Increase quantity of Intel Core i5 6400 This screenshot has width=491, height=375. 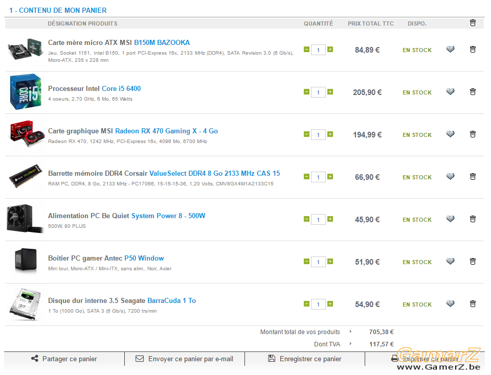[x=330, y=91]
